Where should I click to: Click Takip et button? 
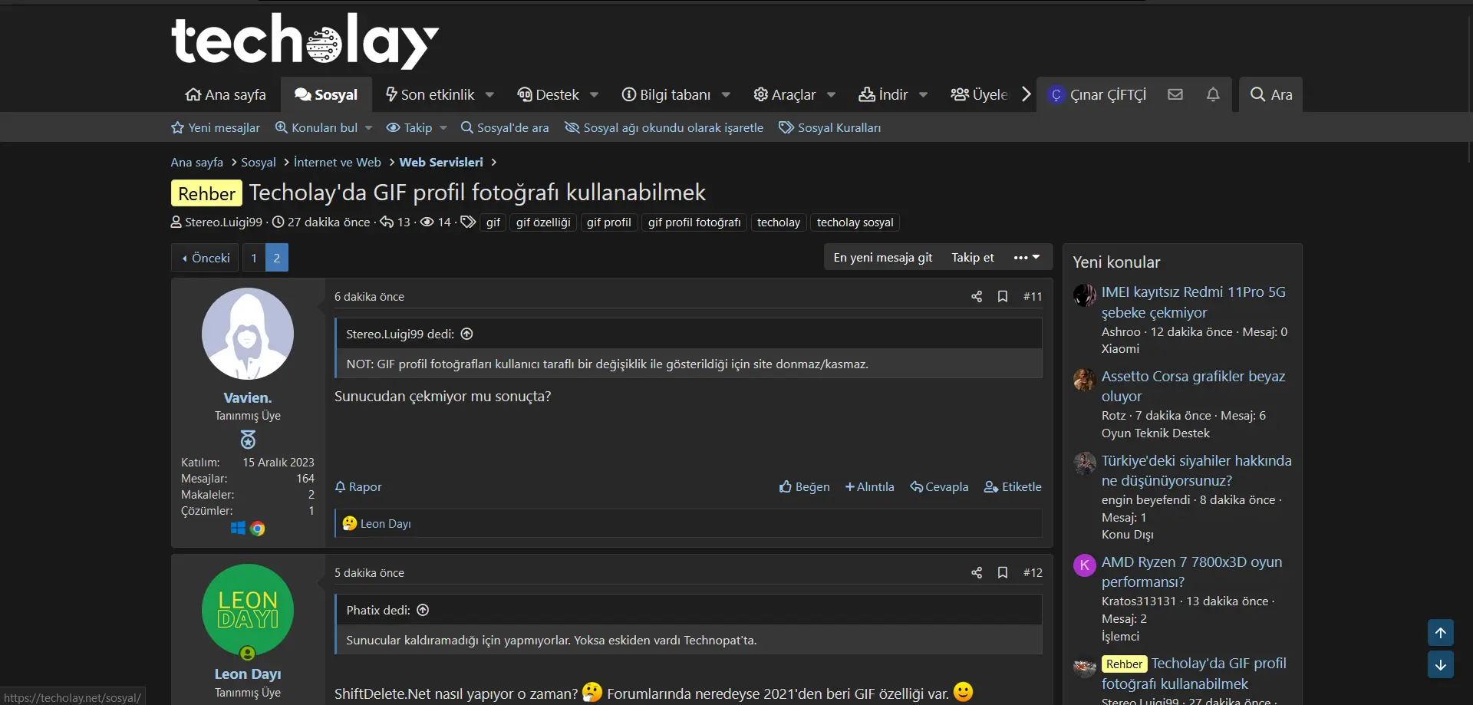point(973,258)
